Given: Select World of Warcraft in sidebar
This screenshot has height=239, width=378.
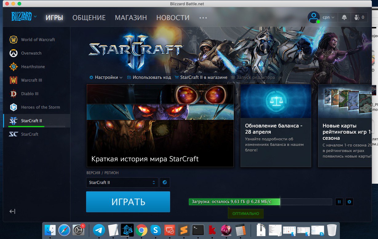Looking at the screenshot, I should [x=37, y=40].
